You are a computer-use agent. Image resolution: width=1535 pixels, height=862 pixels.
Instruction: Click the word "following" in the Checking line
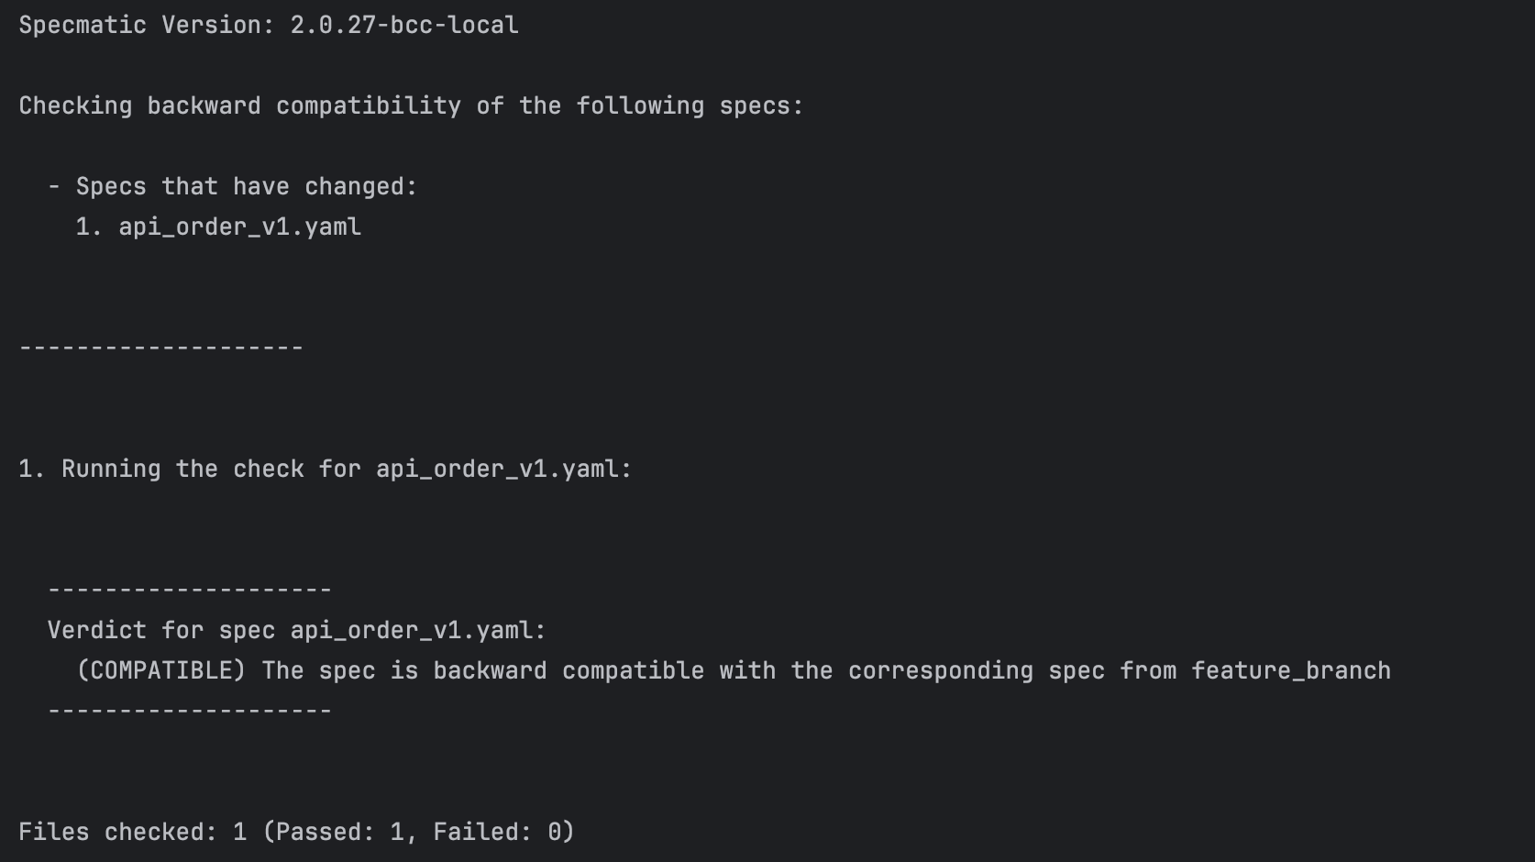pyautogui.click(x=640, y=105)
